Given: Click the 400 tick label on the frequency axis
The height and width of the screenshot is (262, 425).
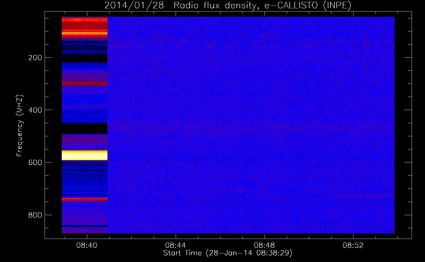Looking at the screenshot, I should click(x=35, y=110).
